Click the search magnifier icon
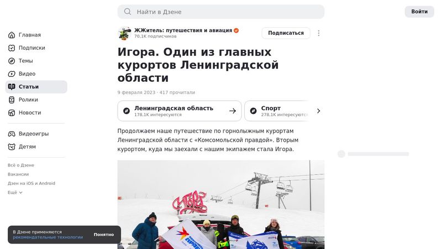 click(128, 12)
